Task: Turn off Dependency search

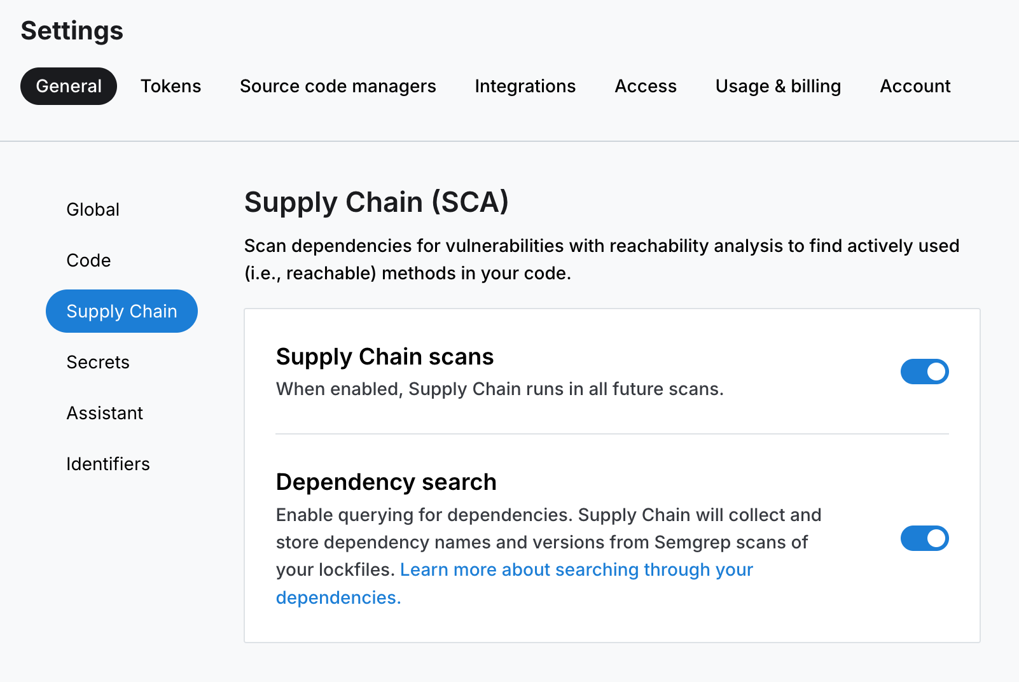Action: coord(924,538)
